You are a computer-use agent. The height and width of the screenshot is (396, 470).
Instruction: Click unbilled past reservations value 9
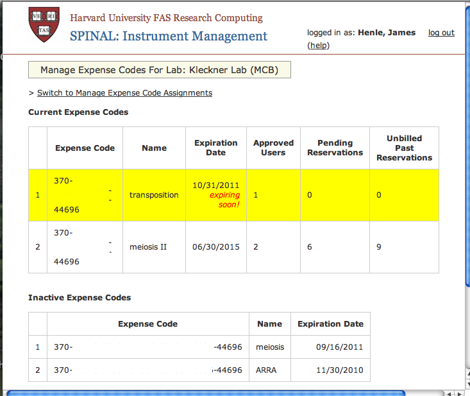(x=379, y=247)
